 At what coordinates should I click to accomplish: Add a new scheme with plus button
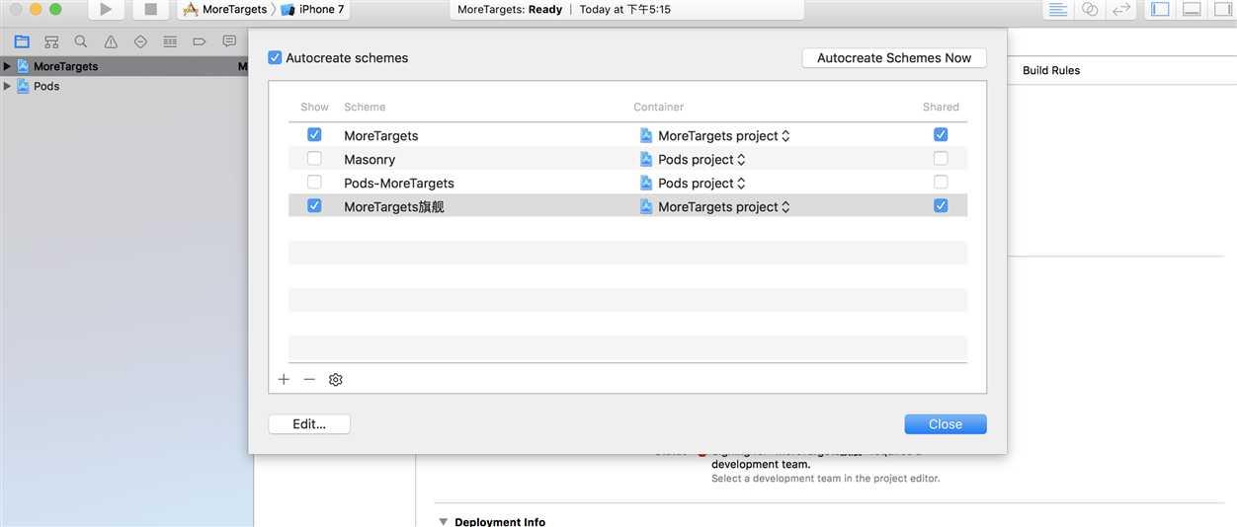click(x=284, y=379)
